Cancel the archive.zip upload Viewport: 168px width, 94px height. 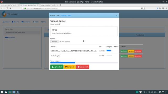pos(131,51)
